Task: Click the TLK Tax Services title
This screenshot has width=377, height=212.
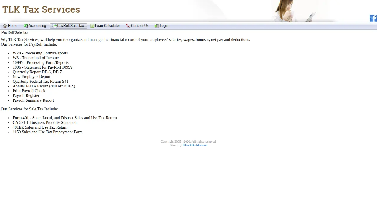Action: point(41,9)
